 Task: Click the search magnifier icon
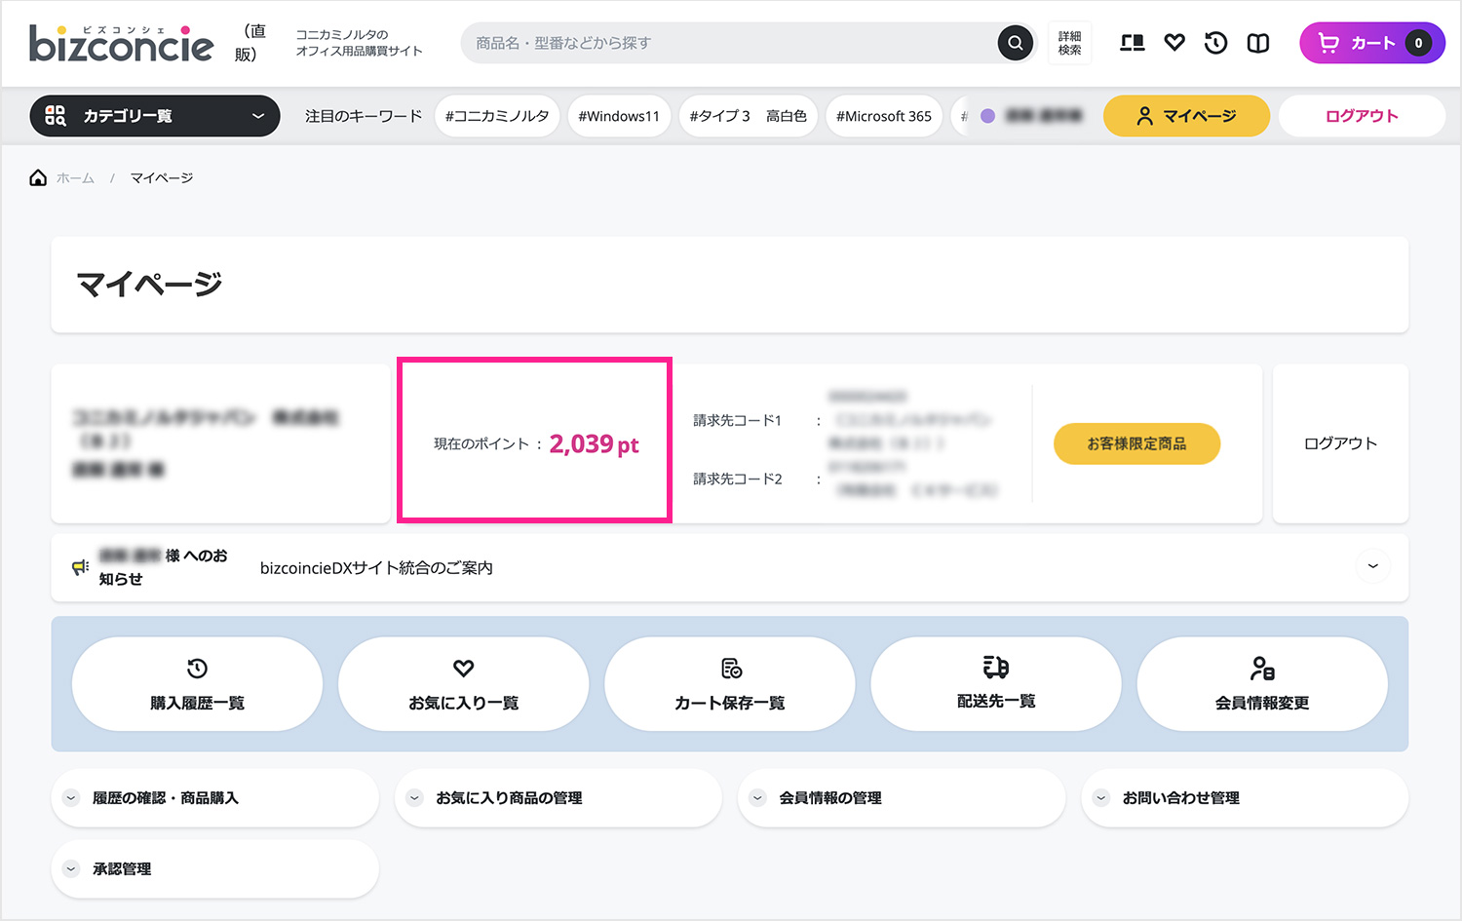pyautogui.click(x=1015, y=43)
